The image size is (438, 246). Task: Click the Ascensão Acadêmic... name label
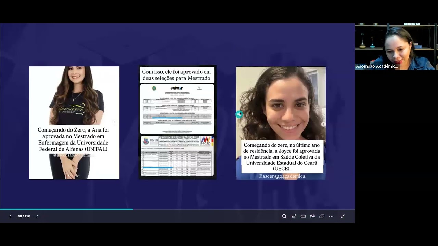[377, 66]
